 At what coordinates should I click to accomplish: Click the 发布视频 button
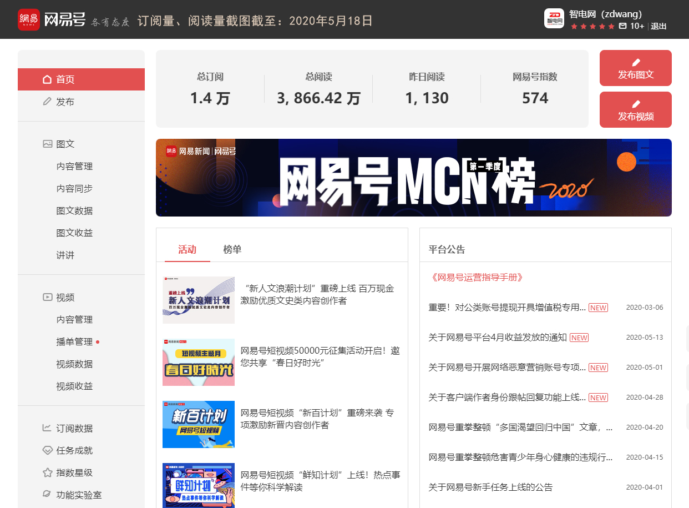636,109
